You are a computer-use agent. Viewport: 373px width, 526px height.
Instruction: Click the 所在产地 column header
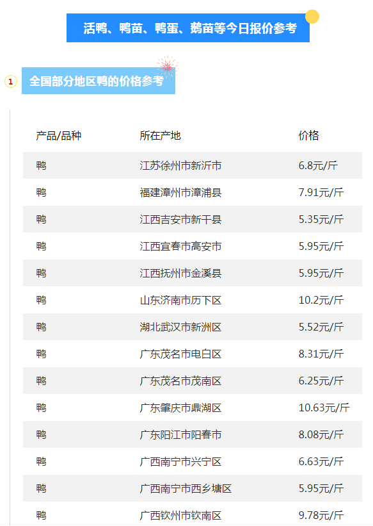click(x=160, y=136)
